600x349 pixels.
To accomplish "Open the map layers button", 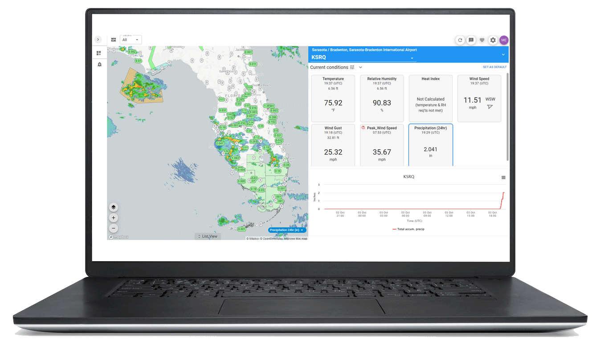I will [114, 207].
